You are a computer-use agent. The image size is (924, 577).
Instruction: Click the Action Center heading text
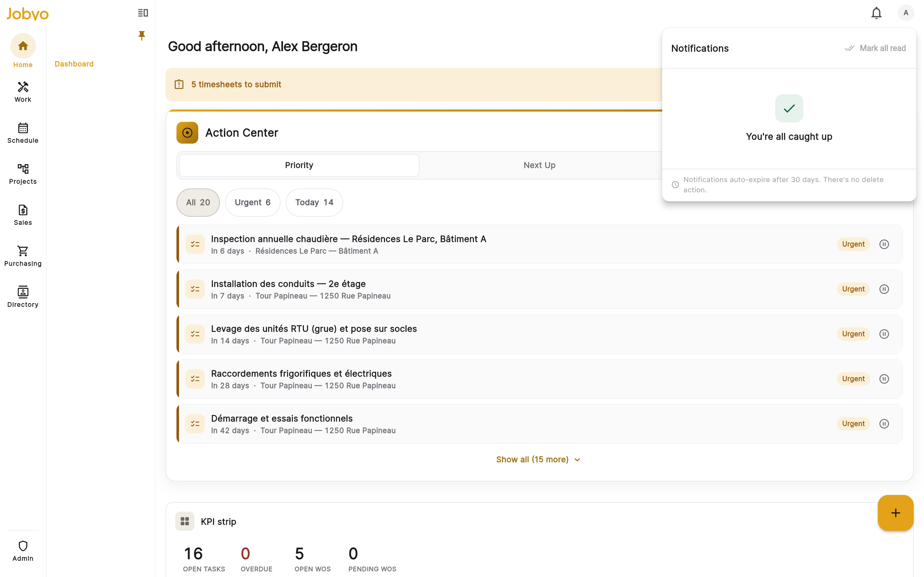[242, 133]
